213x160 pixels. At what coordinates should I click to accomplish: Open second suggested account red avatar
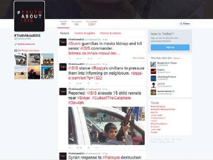[153, 71]
